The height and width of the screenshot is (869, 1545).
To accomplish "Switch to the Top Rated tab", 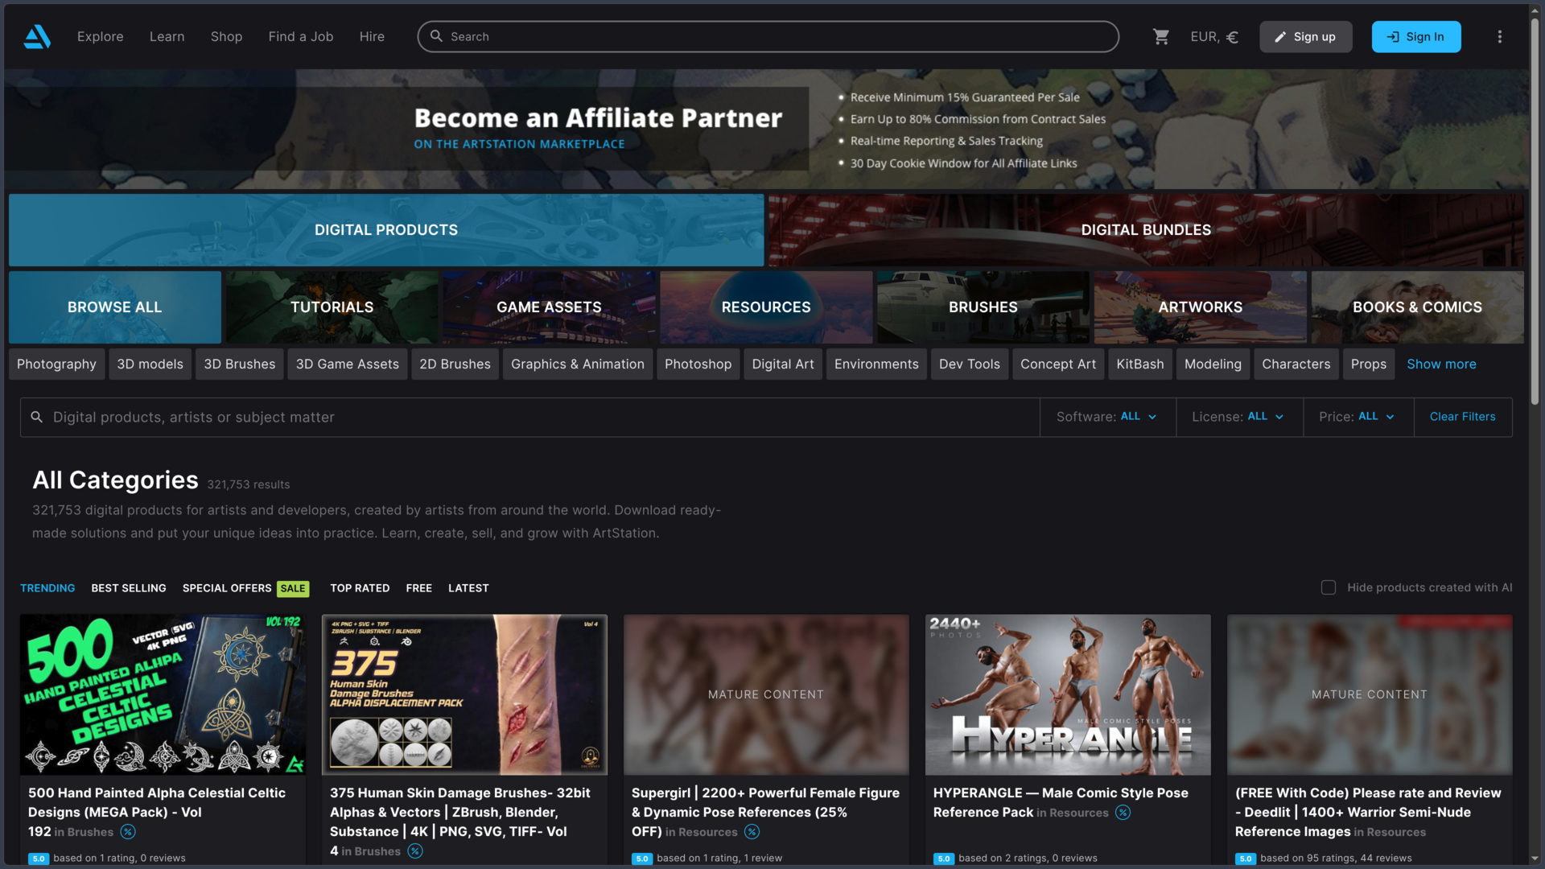I will (x=360, y=588).
